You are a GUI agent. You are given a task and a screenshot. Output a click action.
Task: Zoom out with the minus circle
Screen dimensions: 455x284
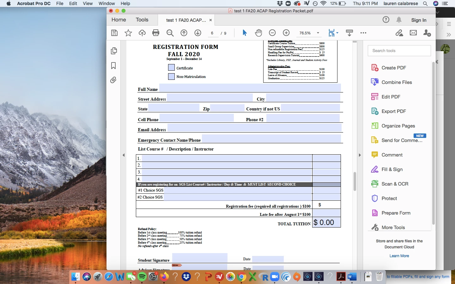[x=272, y=33]
